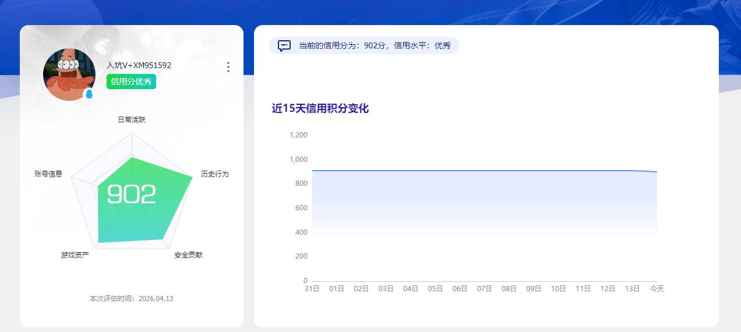Open the three-dot more options menu
Image resolution: width=741 pixels, height=332 pixels.
coord(228,67)
